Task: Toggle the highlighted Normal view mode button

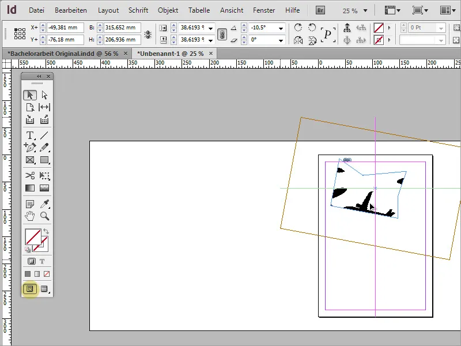Action: click(30, 288)
